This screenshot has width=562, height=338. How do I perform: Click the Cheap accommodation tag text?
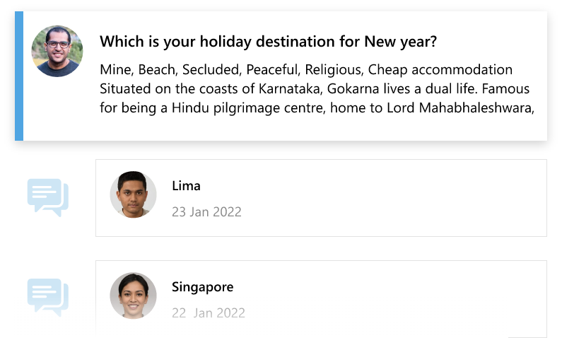point(440,69)
